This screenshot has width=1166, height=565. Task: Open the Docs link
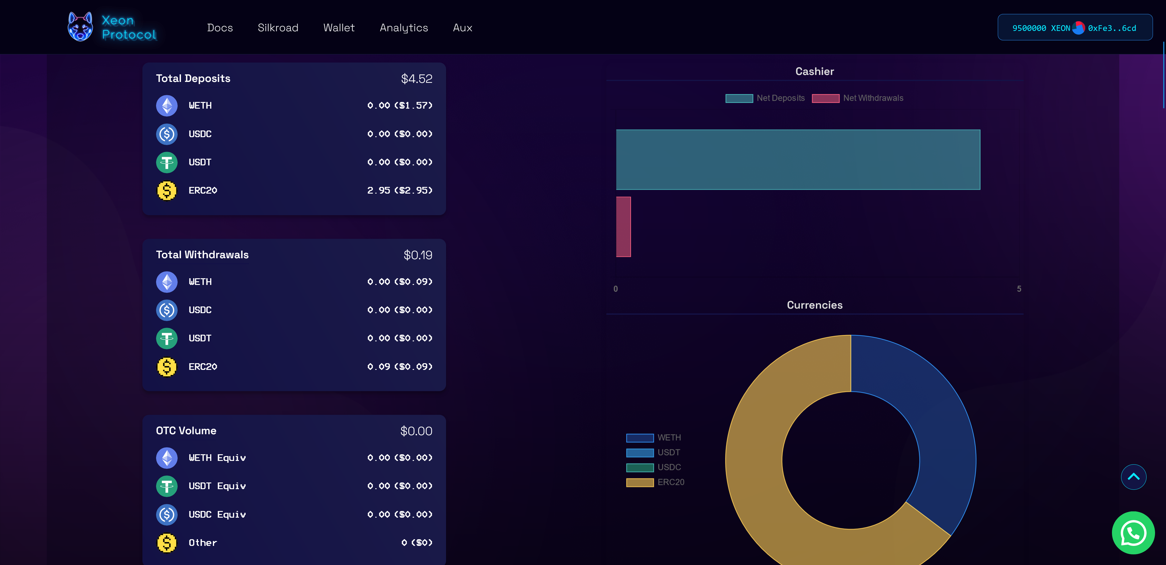[220, 28]
